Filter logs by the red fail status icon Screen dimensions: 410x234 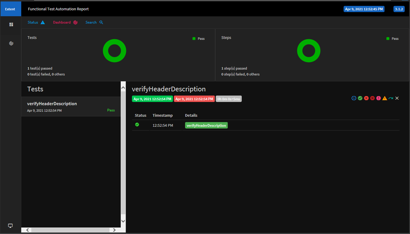tap(366, 98)
